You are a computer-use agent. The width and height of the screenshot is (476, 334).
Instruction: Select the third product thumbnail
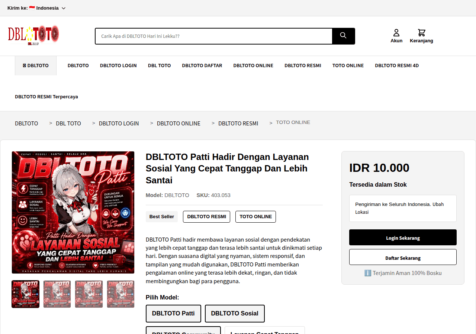(89, 294)
